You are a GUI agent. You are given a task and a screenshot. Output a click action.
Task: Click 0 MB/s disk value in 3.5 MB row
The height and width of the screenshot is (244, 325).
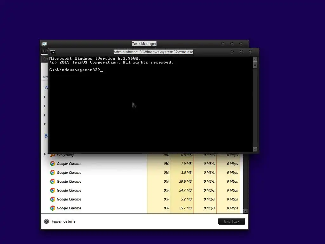209,173
